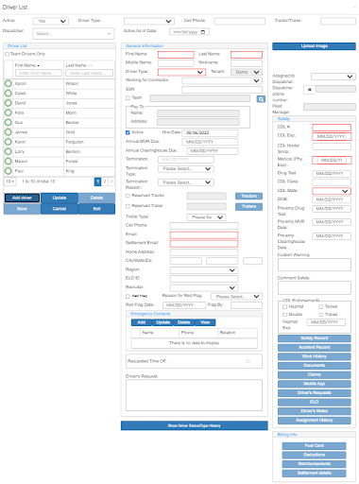The width and height of the screenshot is (359, 484).
Task: Open the Trailer Type dropdown
Action: 207,217
